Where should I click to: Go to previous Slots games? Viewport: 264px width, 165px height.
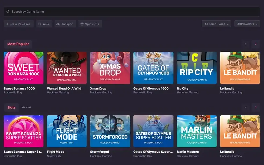pos(246,107)
